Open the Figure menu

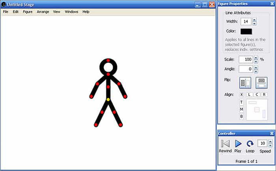(x=28, y=12)
